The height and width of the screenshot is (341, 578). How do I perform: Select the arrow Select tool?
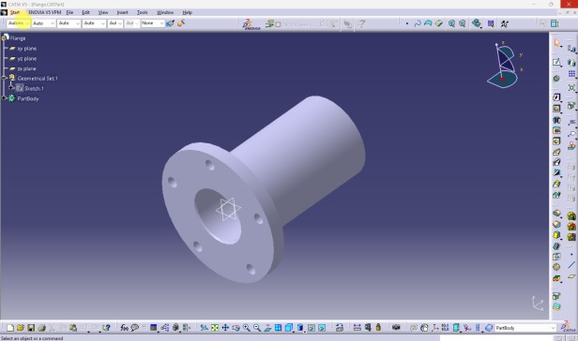pos(556,43)
